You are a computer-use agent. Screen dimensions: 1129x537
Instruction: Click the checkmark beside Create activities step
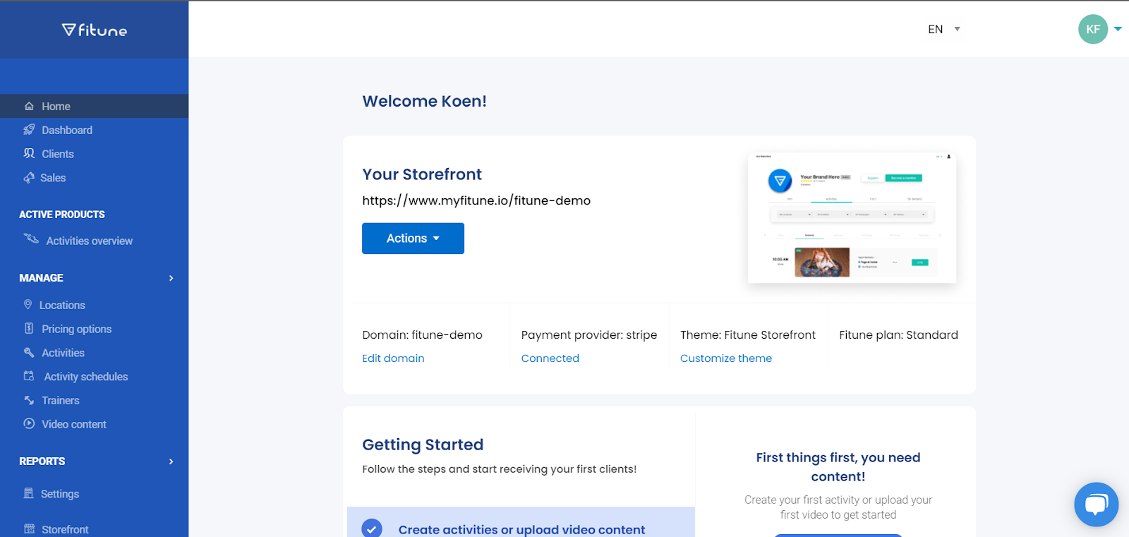(372, 529)
